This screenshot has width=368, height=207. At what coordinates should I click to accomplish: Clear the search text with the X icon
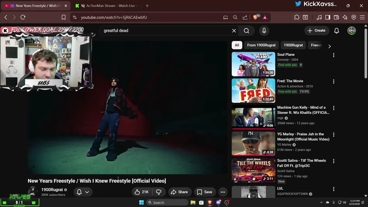[x=234, y=30]
